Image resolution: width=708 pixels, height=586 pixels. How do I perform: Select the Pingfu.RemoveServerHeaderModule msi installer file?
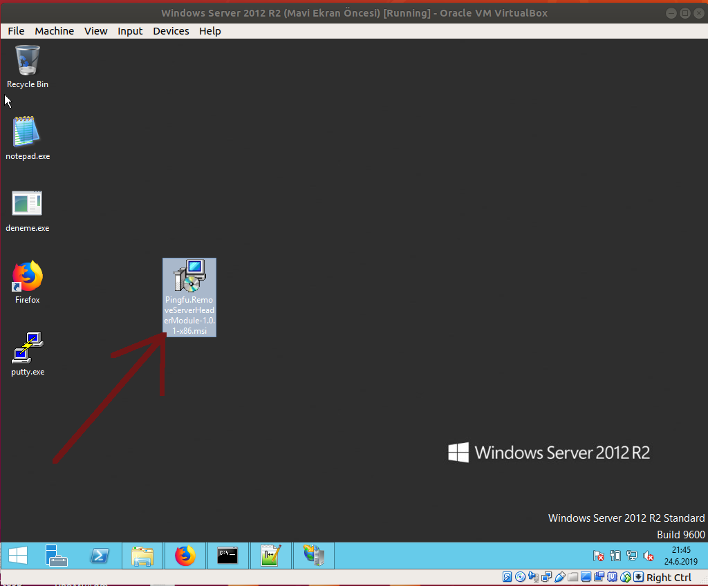pyautogui.click(x=189, y=297)
